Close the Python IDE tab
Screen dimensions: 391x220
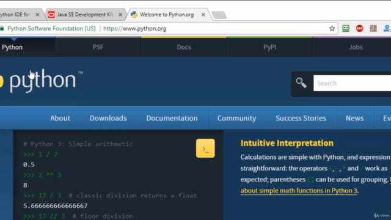pos(37,15)
